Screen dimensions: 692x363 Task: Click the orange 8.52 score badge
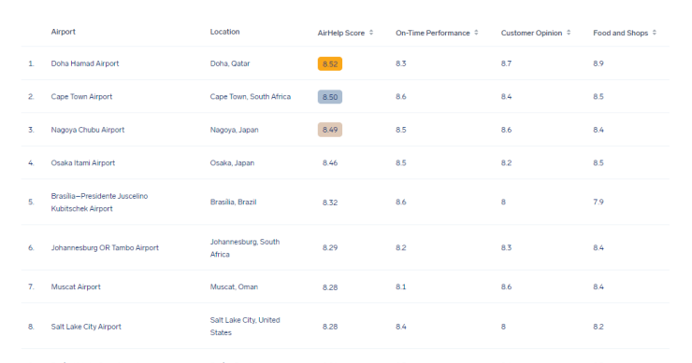330,63
